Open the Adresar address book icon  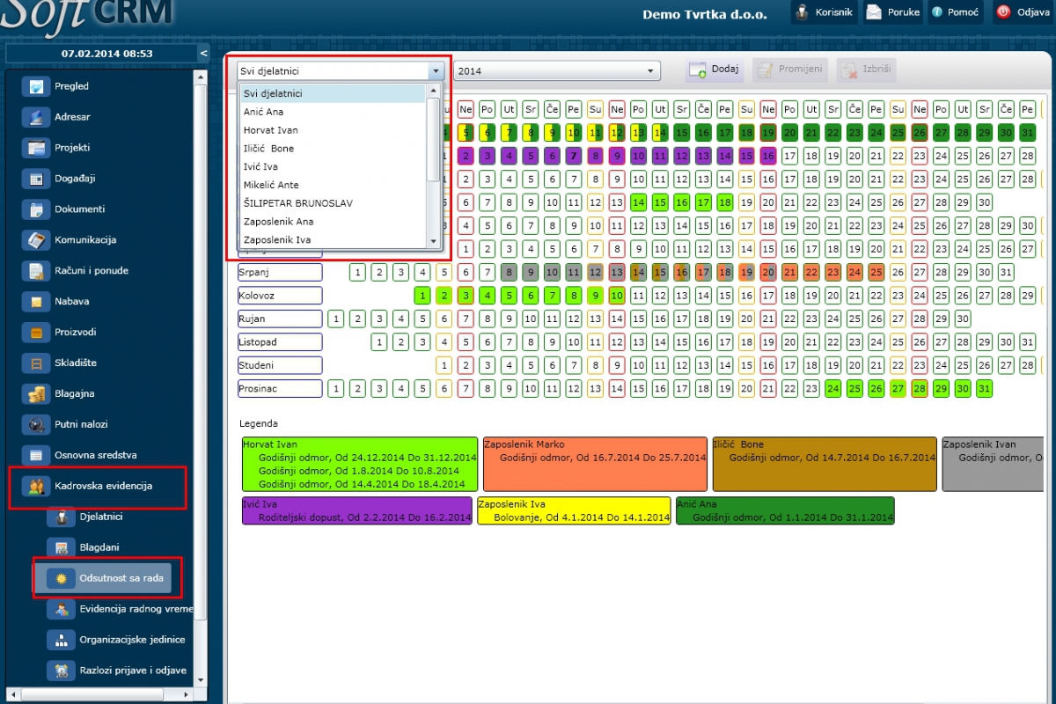(x=36, y=117)
